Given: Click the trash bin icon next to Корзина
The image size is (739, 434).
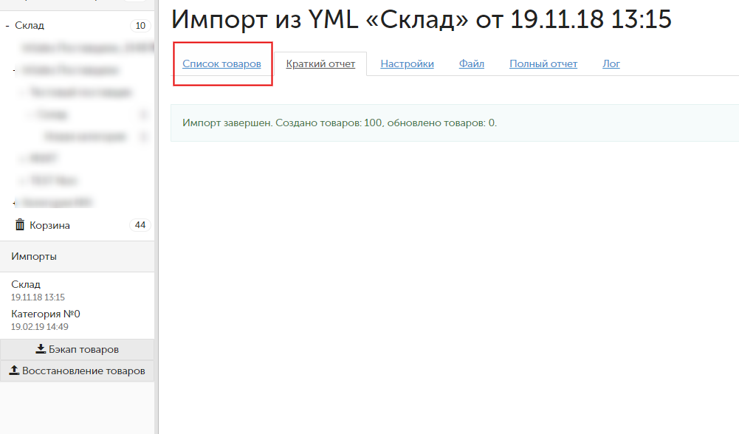Looking at the screenshot, I should tap(20, 225).
